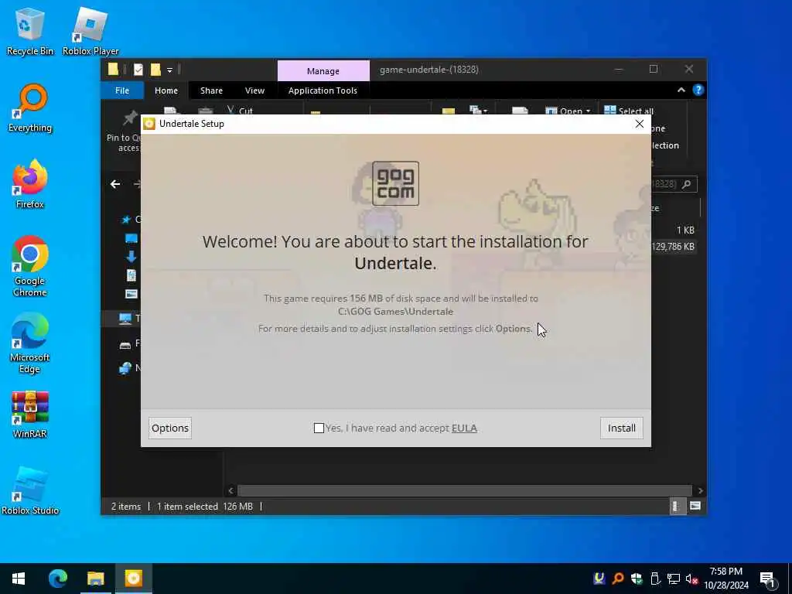Image resolution: width=792 pixels, height=594 pixels.
Task: Open the notification center icon
Action: tap(767, 580)
